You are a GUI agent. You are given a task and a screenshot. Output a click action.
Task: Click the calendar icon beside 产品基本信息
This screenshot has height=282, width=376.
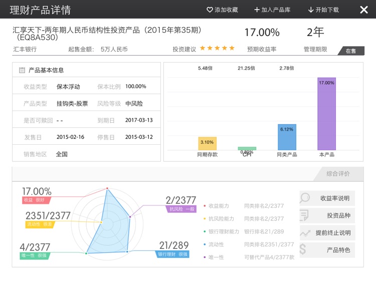tap(22, 70)
